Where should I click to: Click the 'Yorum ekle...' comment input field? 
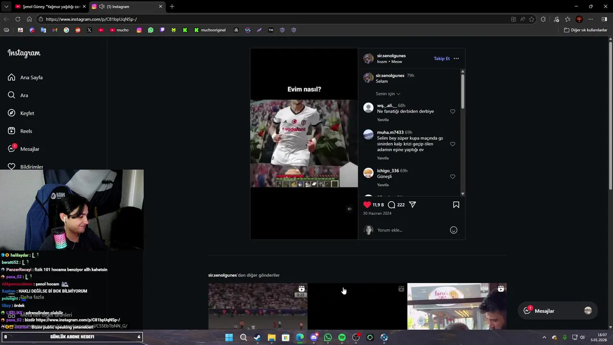click(412, 230)
